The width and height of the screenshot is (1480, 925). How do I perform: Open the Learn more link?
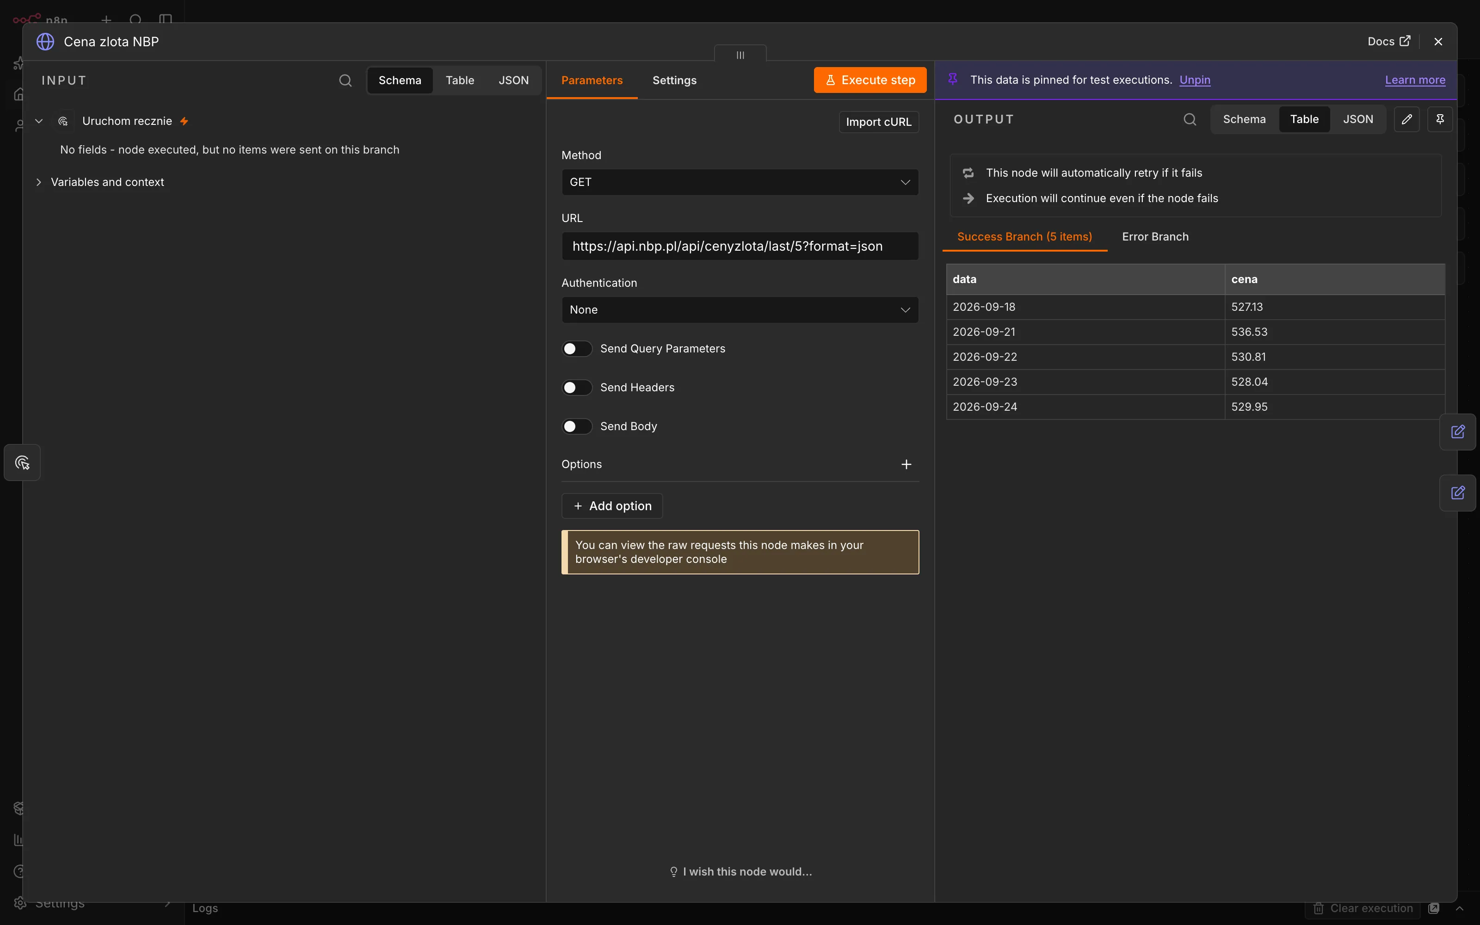[1415, 80]
